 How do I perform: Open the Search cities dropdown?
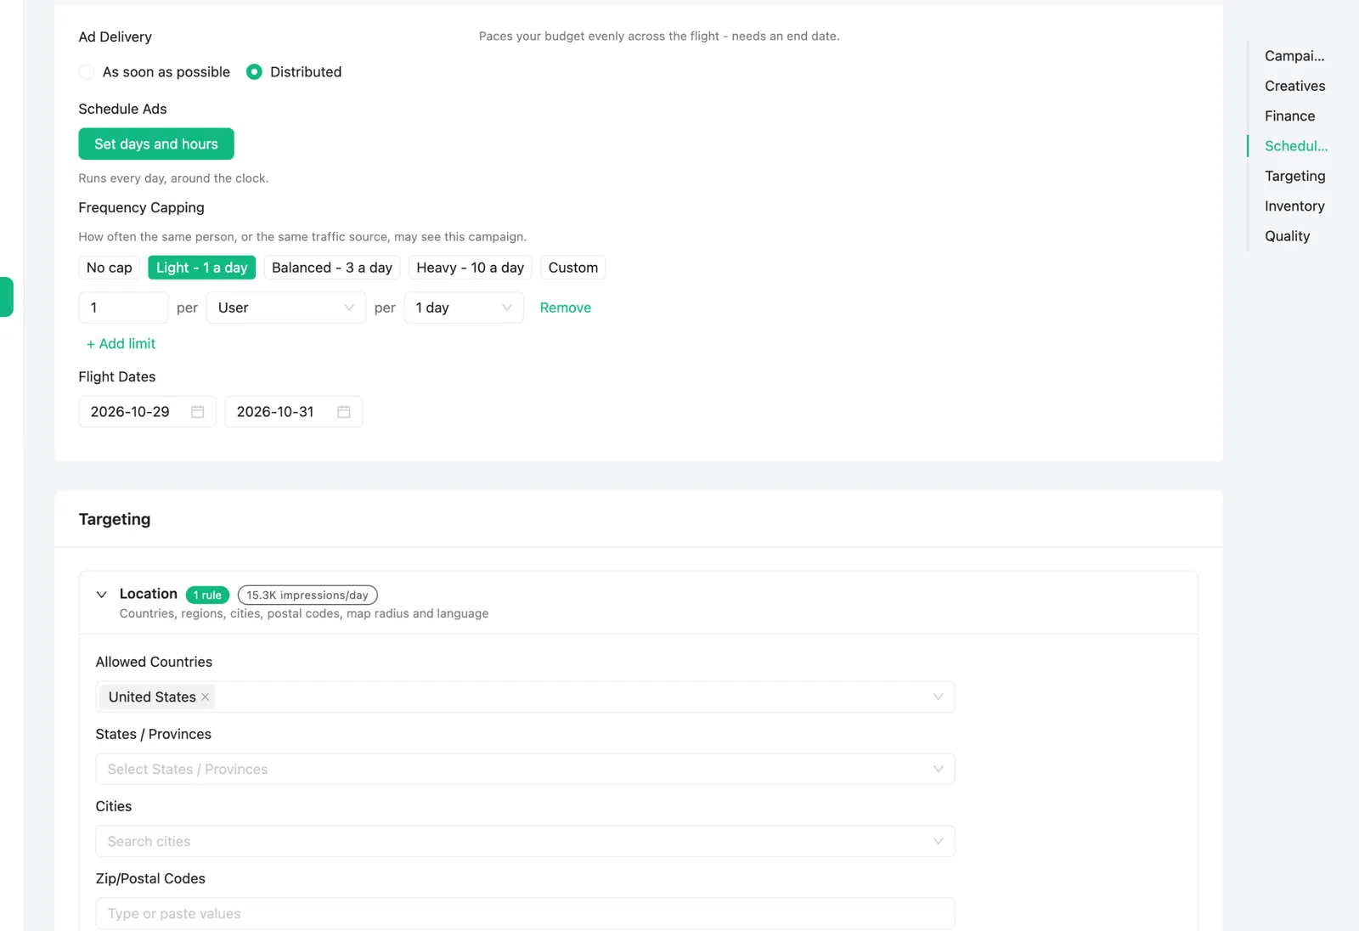click(525, 842)
